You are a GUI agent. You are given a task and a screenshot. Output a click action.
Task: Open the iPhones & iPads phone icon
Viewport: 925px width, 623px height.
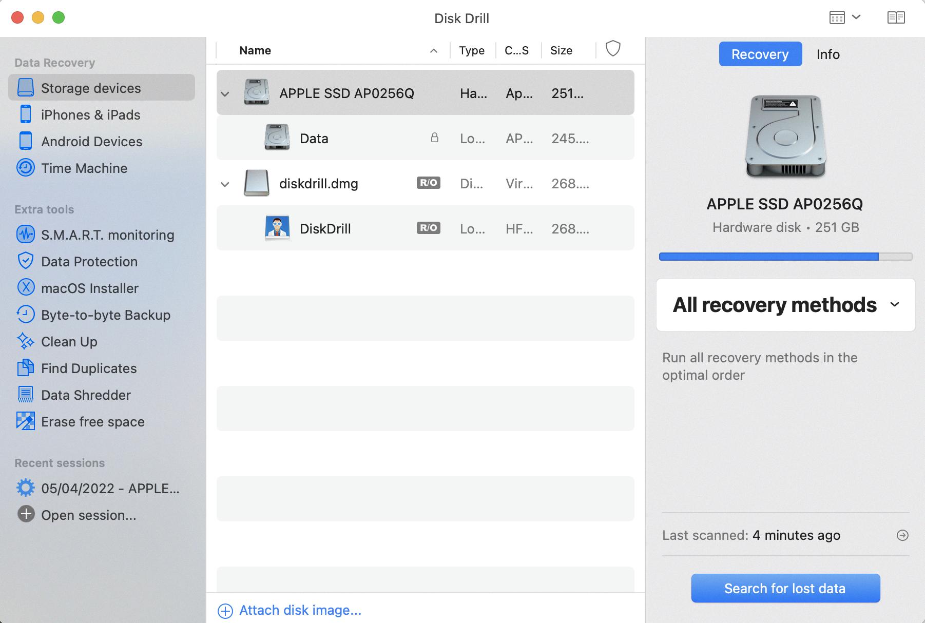[x=25, y=114]
